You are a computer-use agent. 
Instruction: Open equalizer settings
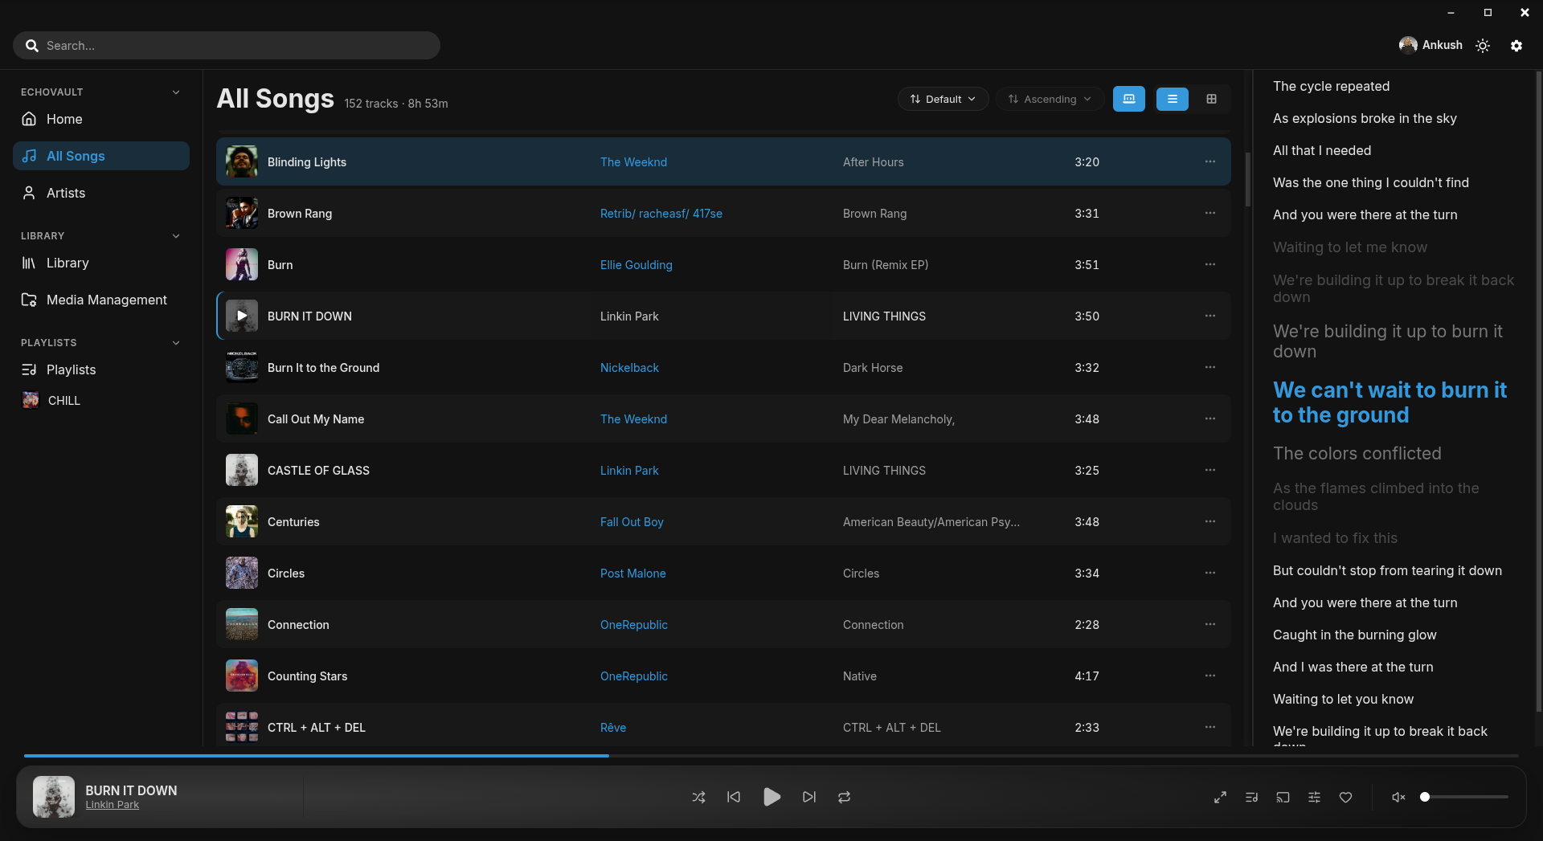1314,797
